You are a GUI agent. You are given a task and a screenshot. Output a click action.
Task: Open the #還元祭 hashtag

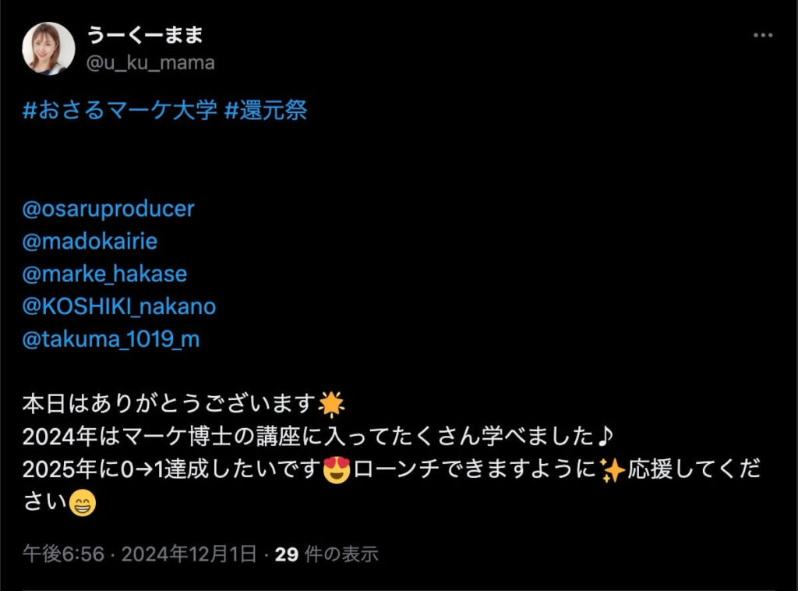point(266,109)
